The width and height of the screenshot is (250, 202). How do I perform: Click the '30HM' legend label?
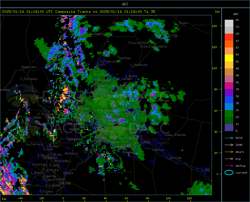[x=239, y=145]
